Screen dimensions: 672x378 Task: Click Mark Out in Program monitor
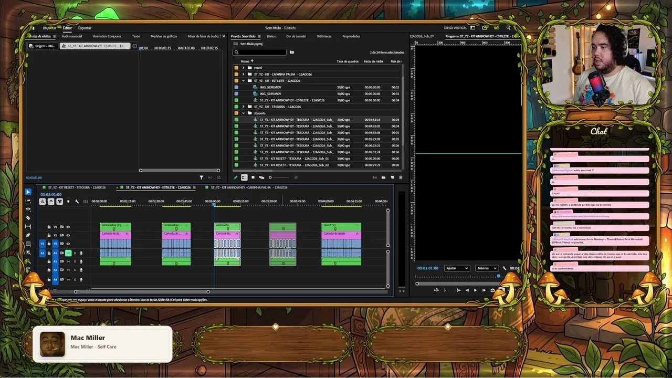click(445, 290)
